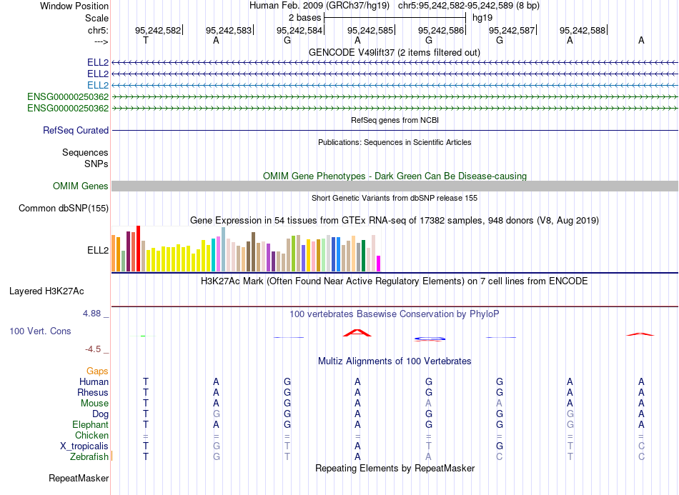Select the X_tropicalis species label
The image size is (679, 495).
coord(84,446)
